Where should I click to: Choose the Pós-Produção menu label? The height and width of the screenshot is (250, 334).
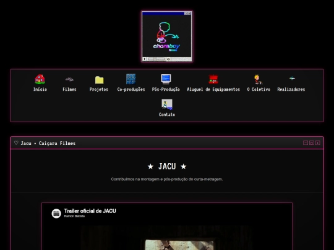(x=166, y=90)
